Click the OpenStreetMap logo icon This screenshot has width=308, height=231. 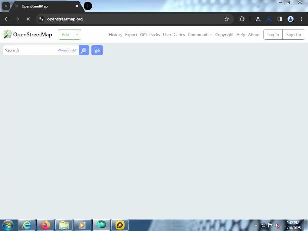click(x=8, y=34)
